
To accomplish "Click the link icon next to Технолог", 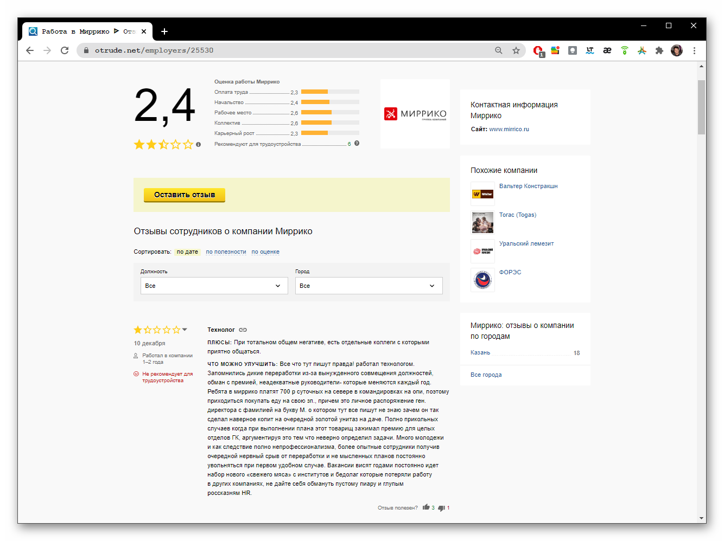I will 243,330.
